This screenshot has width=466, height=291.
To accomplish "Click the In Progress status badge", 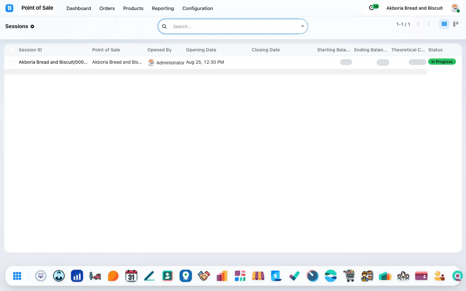I will click(x=442, y=62).
